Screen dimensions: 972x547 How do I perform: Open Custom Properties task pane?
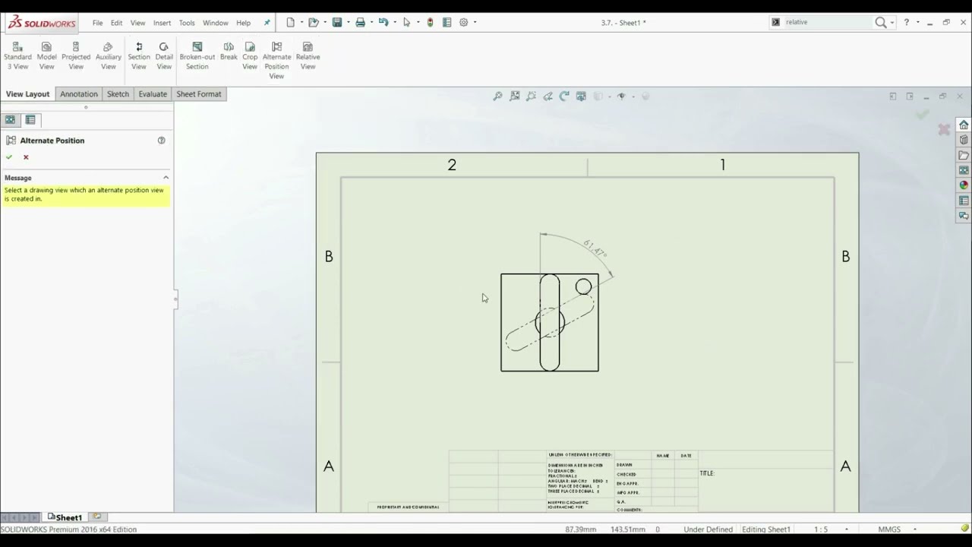point(964,201)
